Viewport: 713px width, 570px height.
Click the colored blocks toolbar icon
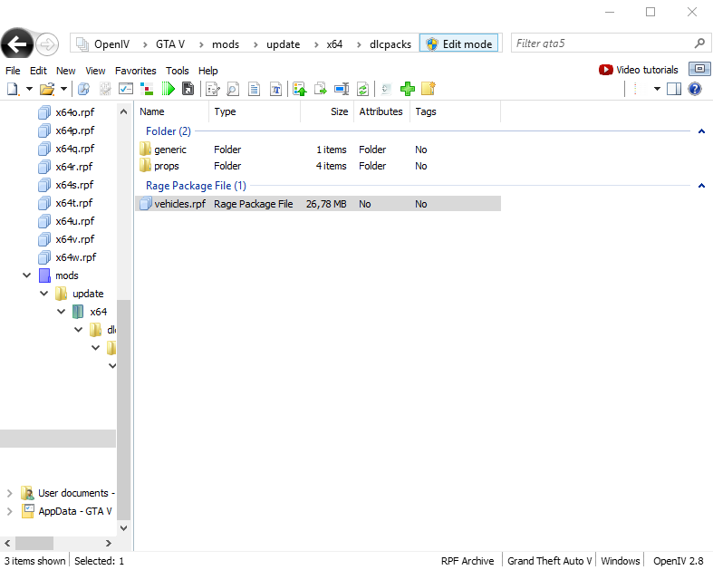pyautogui.click(x=147, y=89)
